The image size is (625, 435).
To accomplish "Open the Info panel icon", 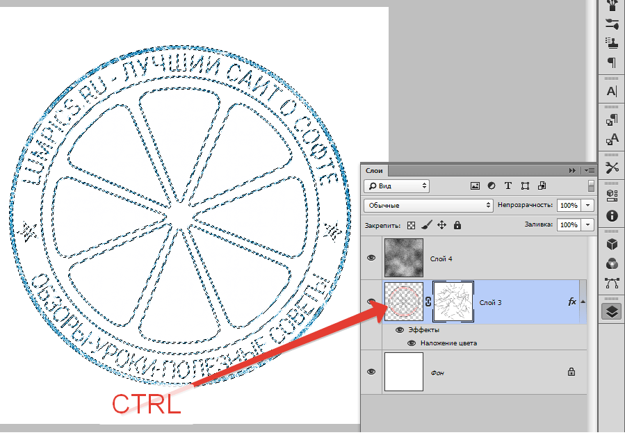I will coord(612,216).
